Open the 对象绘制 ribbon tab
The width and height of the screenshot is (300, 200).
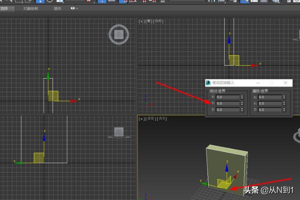(30, 8)
